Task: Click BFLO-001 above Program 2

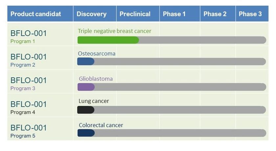Action: pyautogui.click(x=29, y=57)
